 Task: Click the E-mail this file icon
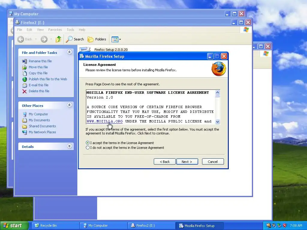pos(25,85)
